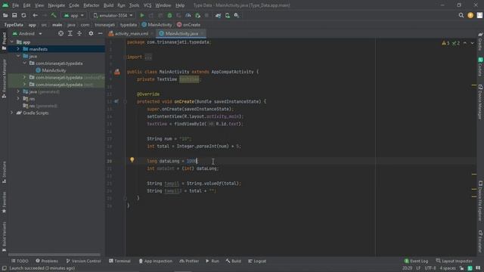Open Project panel options gear icon
Screen dimensions: 484x272
click(91, 33)
